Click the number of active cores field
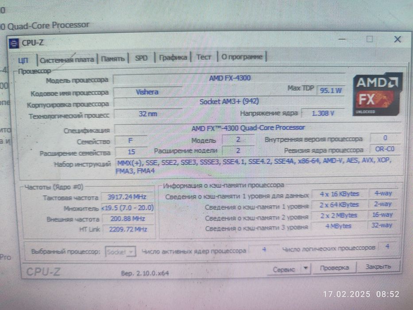413x310 pixels. [264, 249]
